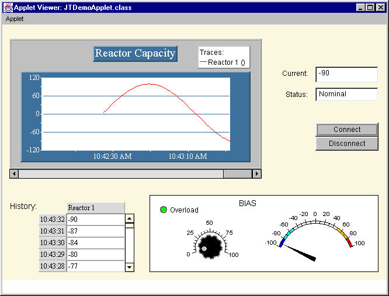Image resolution: width=389 pixels, height=296 pixels.
Task: Click the knob's 100 scale label
Action: pyautogui.click(x=234, y=255)
